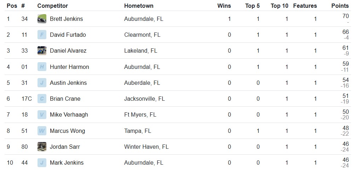
Task: Select Mike Verhaagh's V avatar icon
Action: (x=42, y=114)
